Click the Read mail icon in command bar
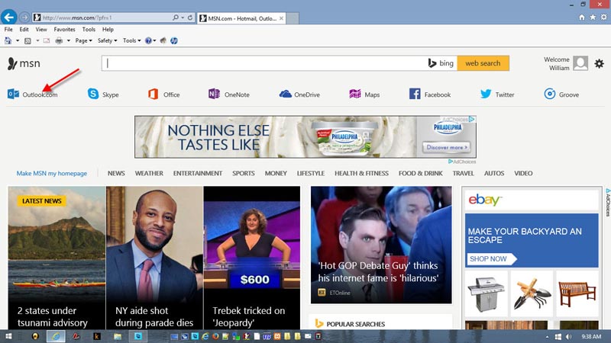Screen dimensions: 611x343 47,40
